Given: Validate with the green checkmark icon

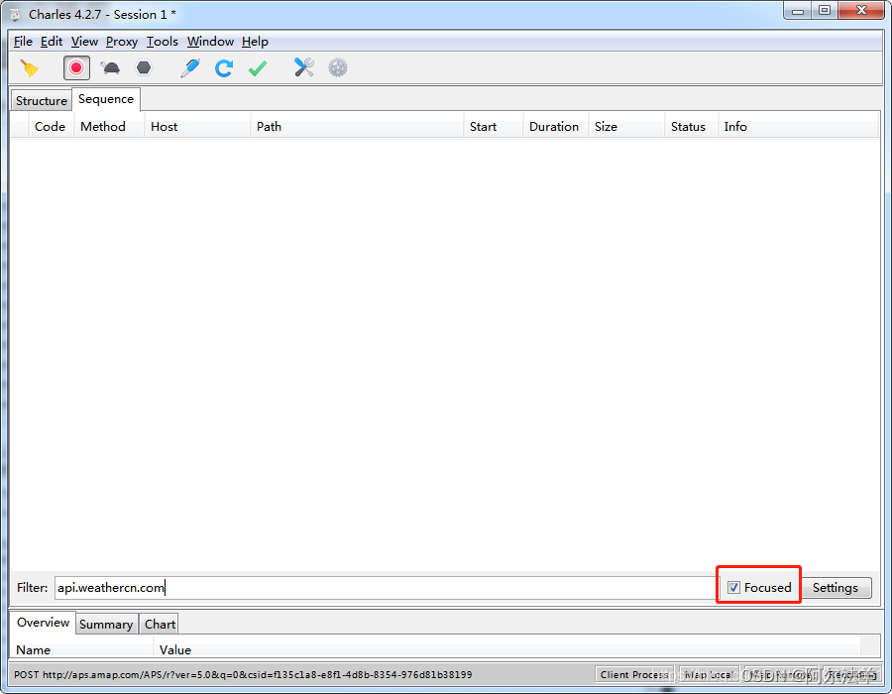Looking at the screenshot, I should 258,68.
